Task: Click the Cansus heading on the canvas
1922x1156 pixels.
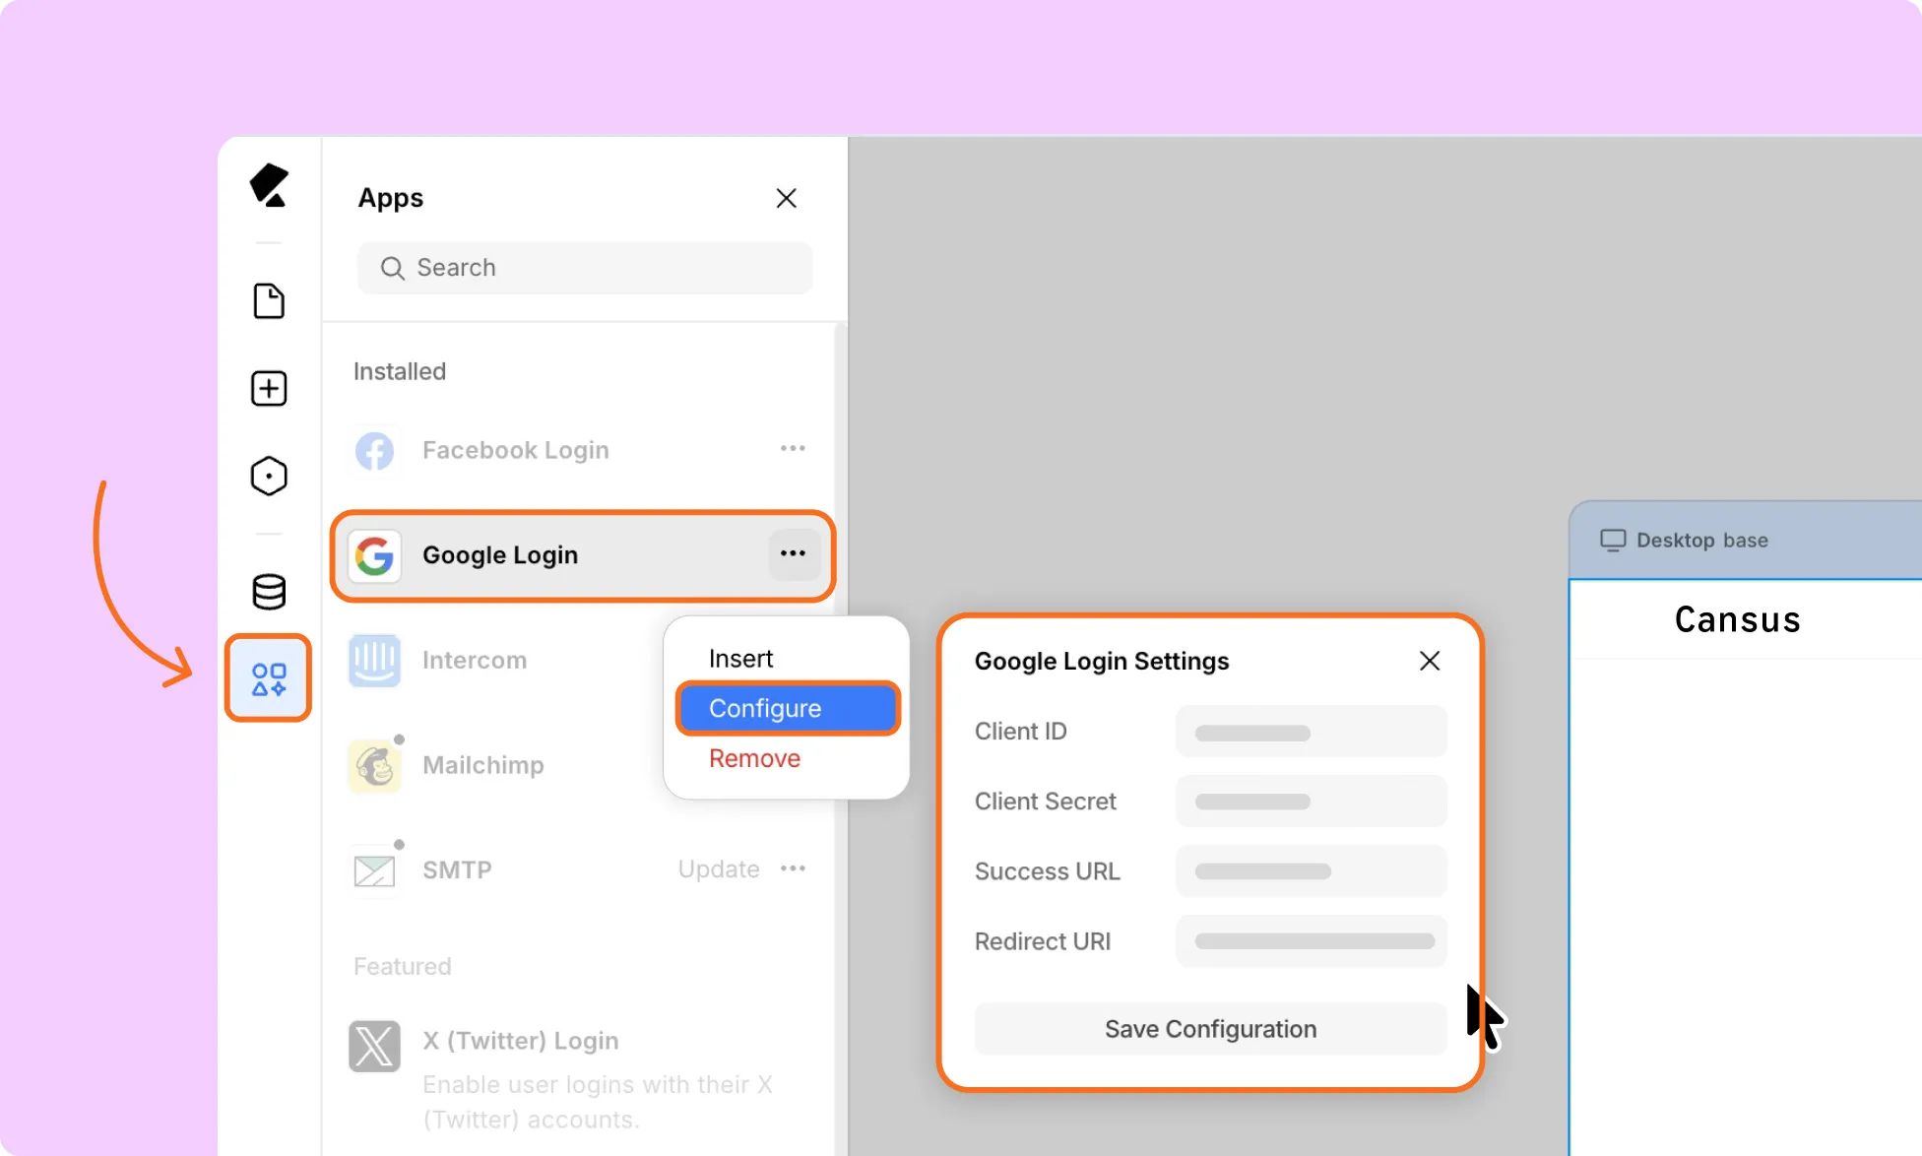Action: [x=1738, y=619]
